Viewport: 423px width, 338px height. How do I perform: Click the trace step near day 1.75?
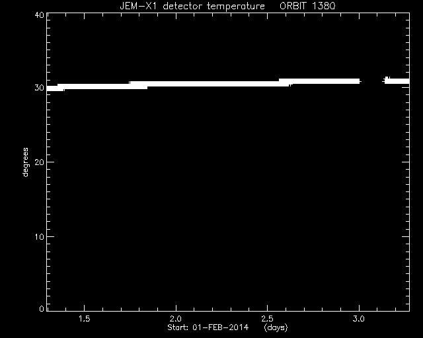(130, 84)
